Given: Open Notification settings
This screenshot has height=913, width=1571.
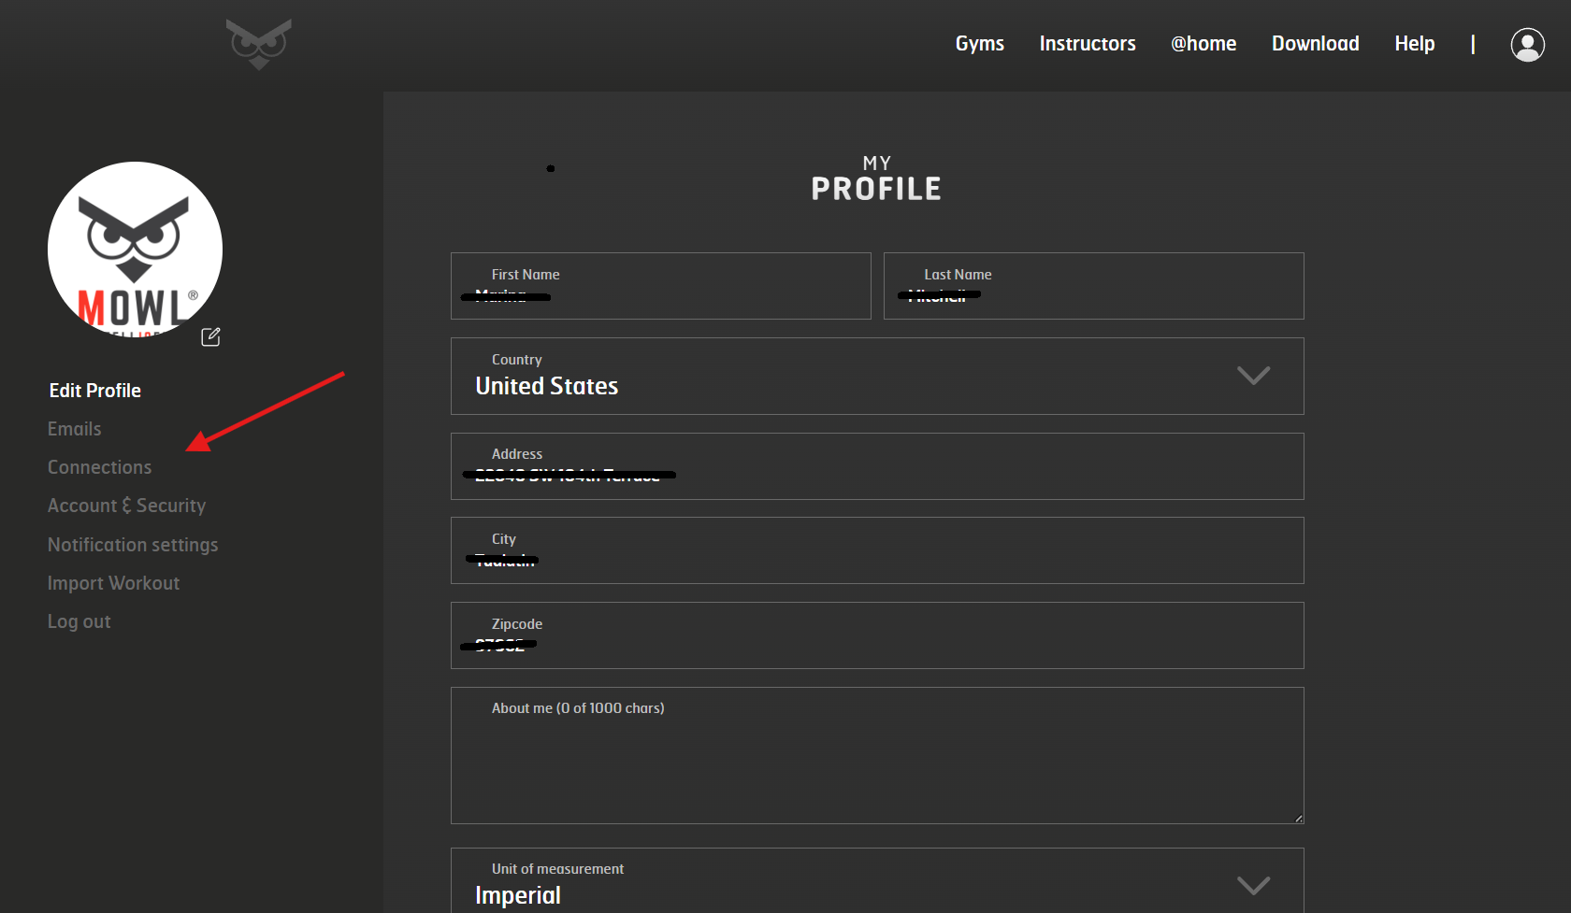Looking at the screenshot, I should 133,545.
